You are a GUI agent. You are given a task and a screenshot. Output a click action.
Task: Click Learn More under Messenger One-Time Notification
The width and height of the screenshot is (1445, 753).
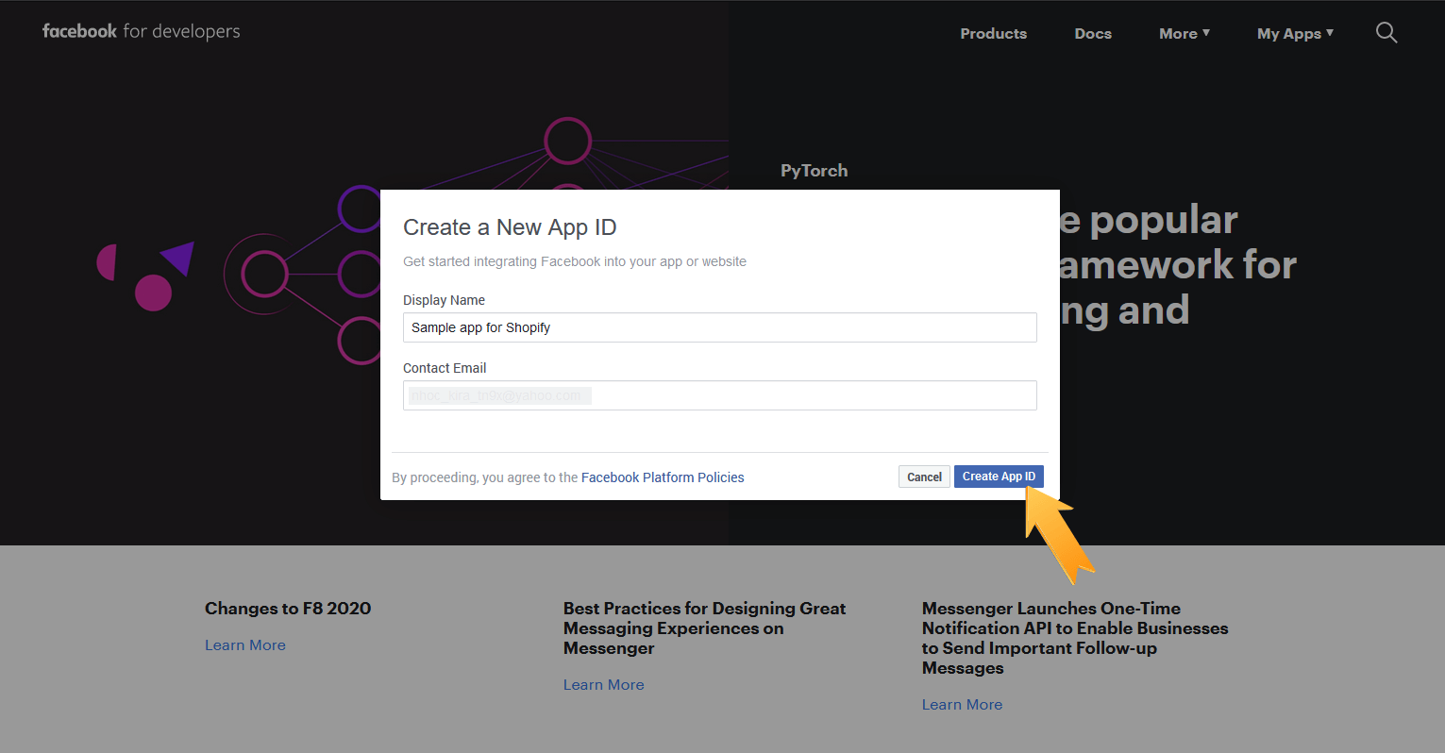click(963, 705)
